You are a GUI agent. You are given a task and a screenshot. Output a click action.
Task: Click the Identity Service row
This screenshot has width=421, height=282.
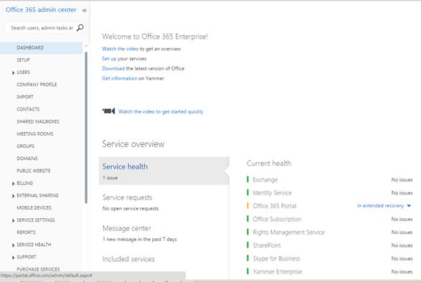coord(330,193)
